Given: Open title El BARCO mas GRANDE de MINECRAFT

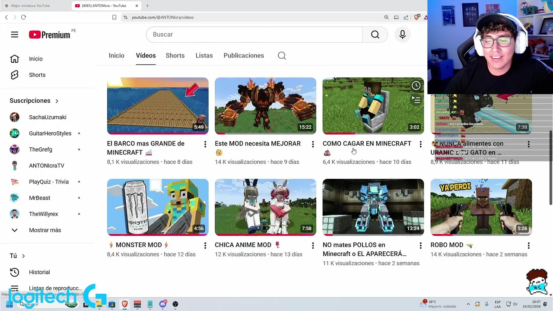Looking at the screenshot, I should (146, 148).
